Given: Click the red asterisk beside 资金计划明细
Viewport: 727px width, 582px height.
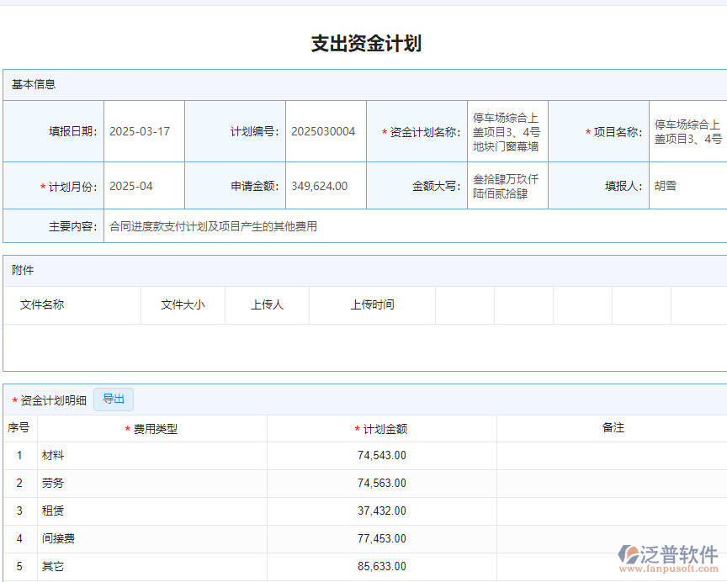Looking at the screenshot, I should coord(15,400).
